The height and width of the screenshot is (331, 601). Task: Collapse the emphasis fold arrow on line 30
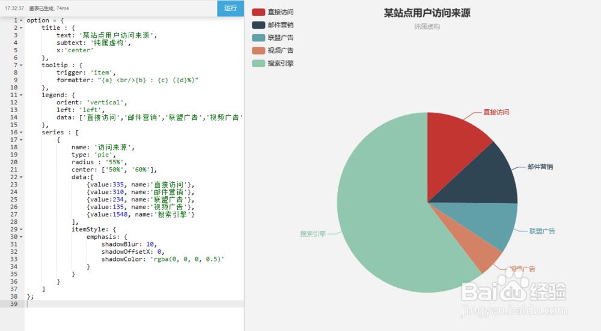tap(21, 237)
